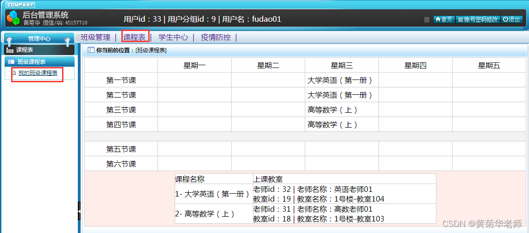Viewport: 529px width, 233px height.
Task: Open the 疫情防控 menu
Action: 215,37
